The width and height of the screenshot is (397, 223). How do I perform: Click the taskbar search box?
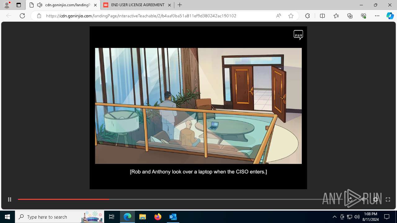tap(60, 217)
